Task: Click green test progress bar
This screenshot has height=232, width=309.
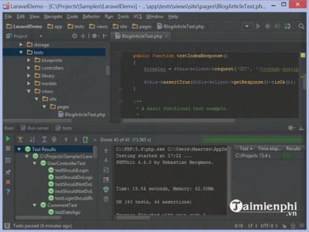Action: point(252,140)
